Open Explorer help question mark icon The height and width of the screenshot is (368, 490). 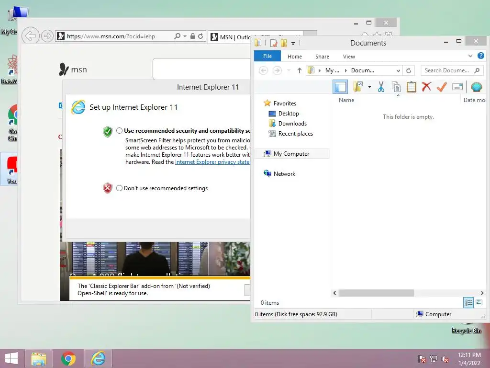480,56
